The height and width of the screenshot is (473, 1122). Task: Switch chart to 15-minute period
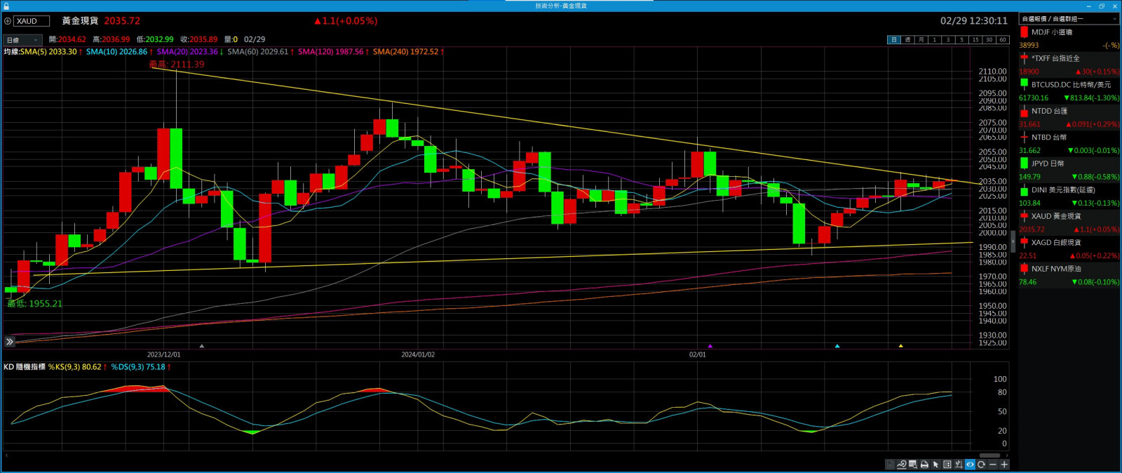[975, 40]
